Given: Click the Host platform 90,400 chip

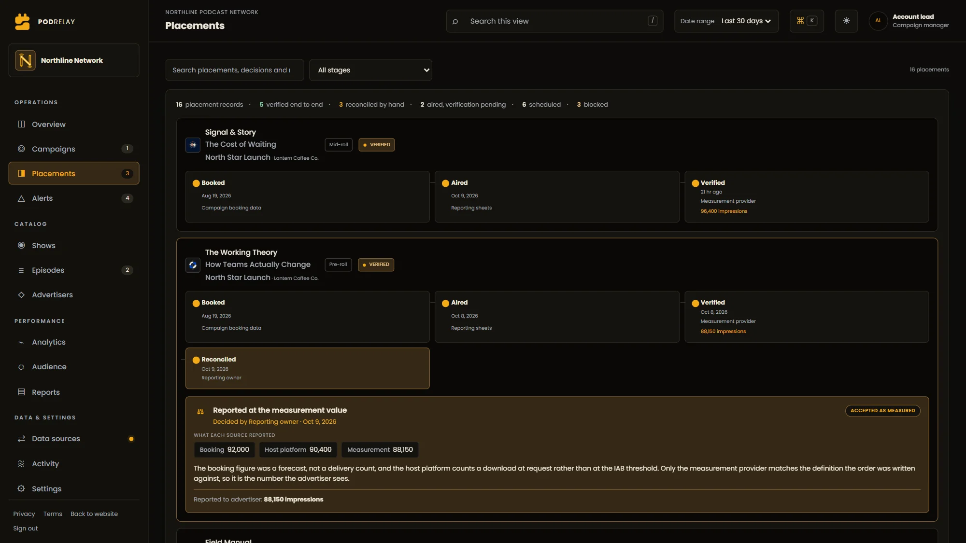Looking at the screenshot, I should click(x=298, y=449).
